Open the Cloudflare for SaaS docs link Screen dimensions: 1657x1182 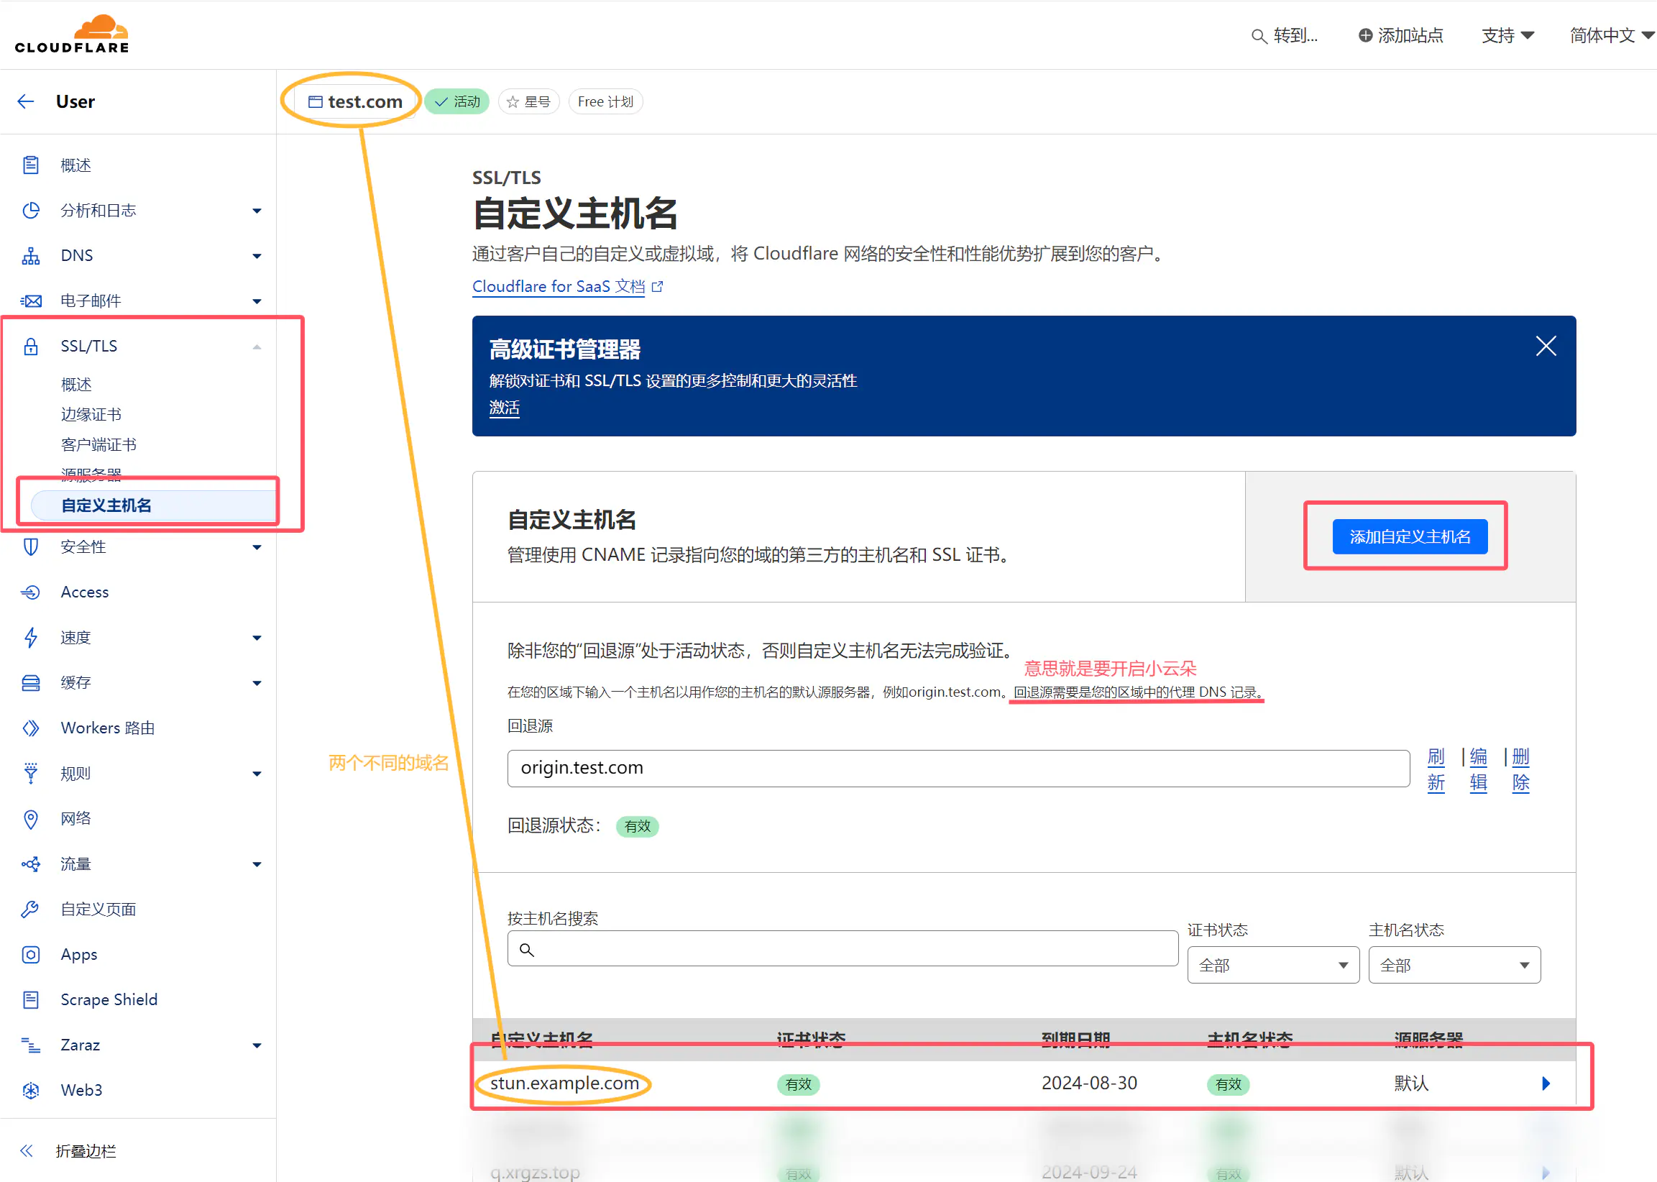click(559, 286)
